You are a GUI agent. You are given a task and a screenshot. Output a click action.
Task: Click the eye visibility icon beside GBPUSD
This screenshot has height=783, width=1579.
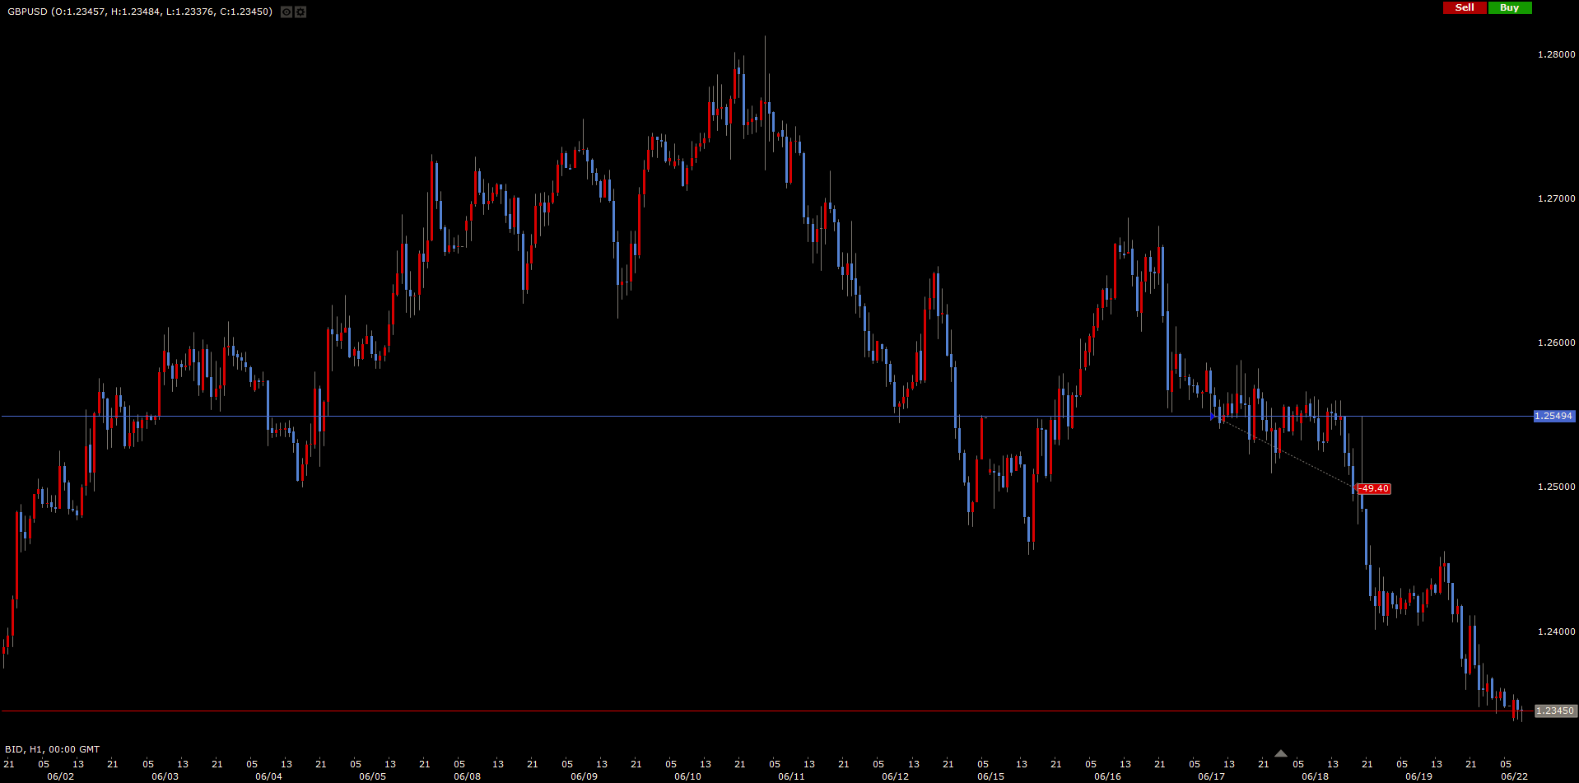(x=286, y=12)
